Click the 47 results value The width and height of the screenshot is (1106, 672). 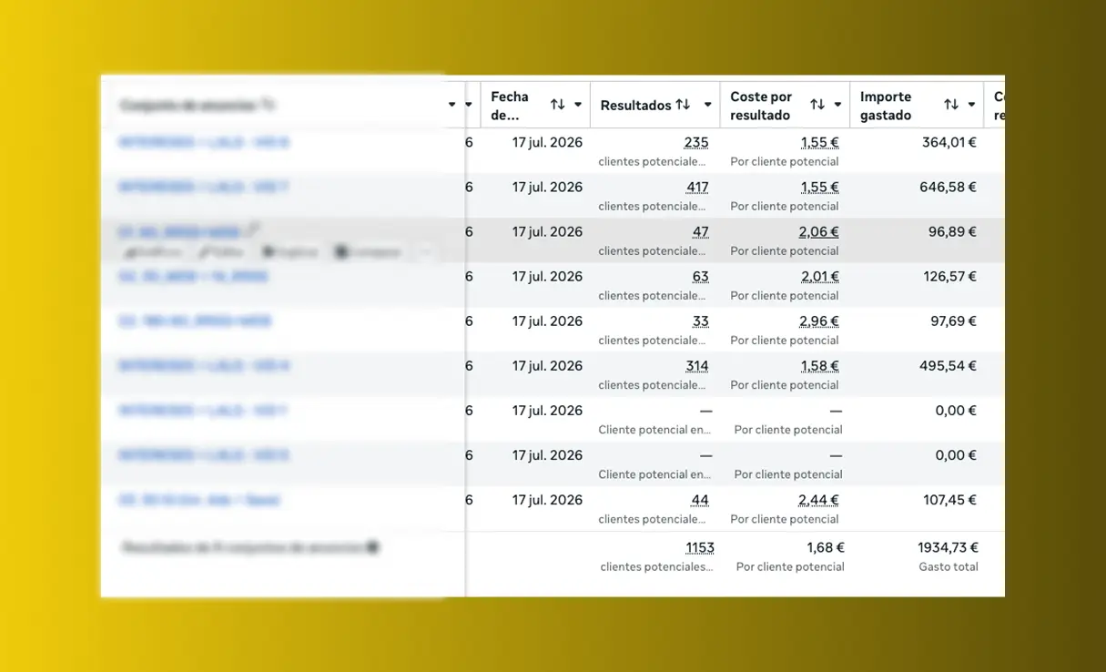(701, 232)
